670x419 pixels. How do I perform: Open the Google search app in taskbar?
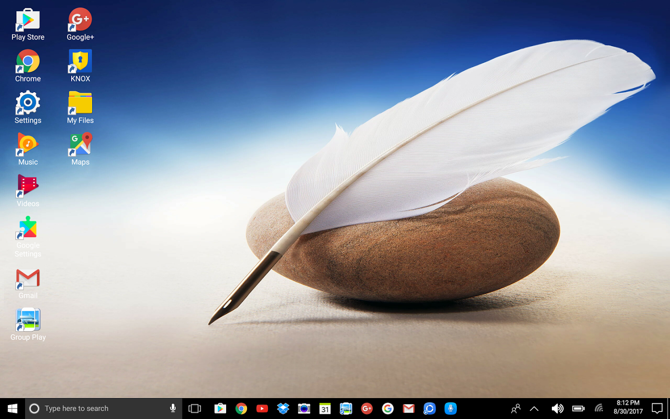388,408
